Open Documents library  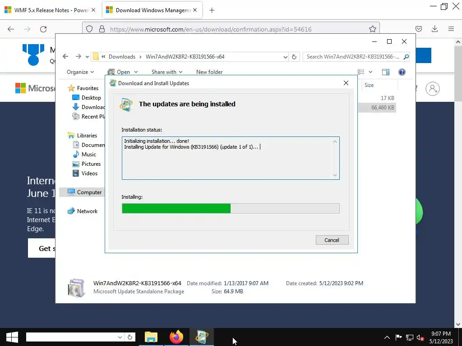[x=89, y=145]
